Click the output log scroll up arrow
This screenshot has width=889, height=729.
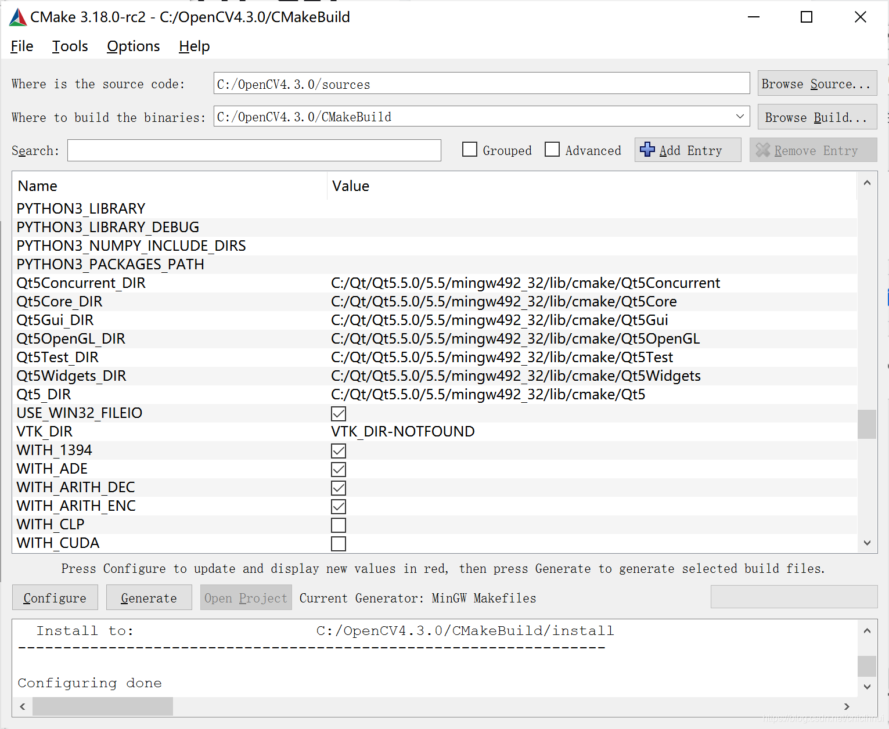point(867,630)
